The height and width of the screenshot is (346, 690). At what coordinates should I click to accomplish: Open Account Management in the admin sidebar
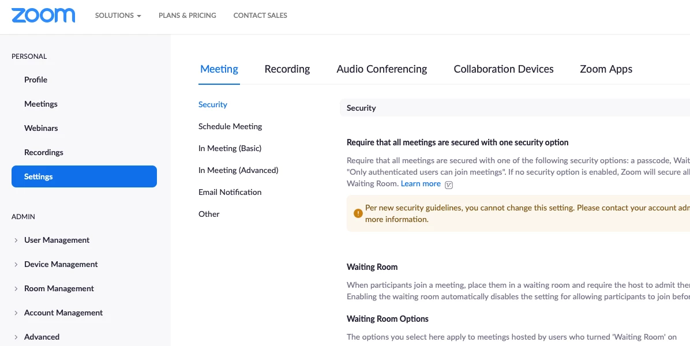coord(63,313)
